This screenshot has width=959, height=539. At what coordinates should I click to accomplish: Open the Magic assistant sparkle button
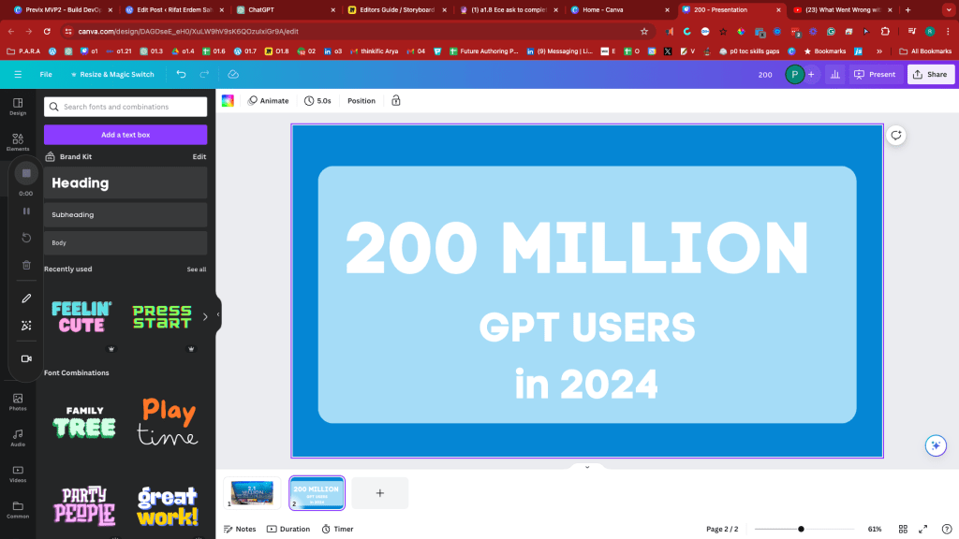(x=936, y=445)
